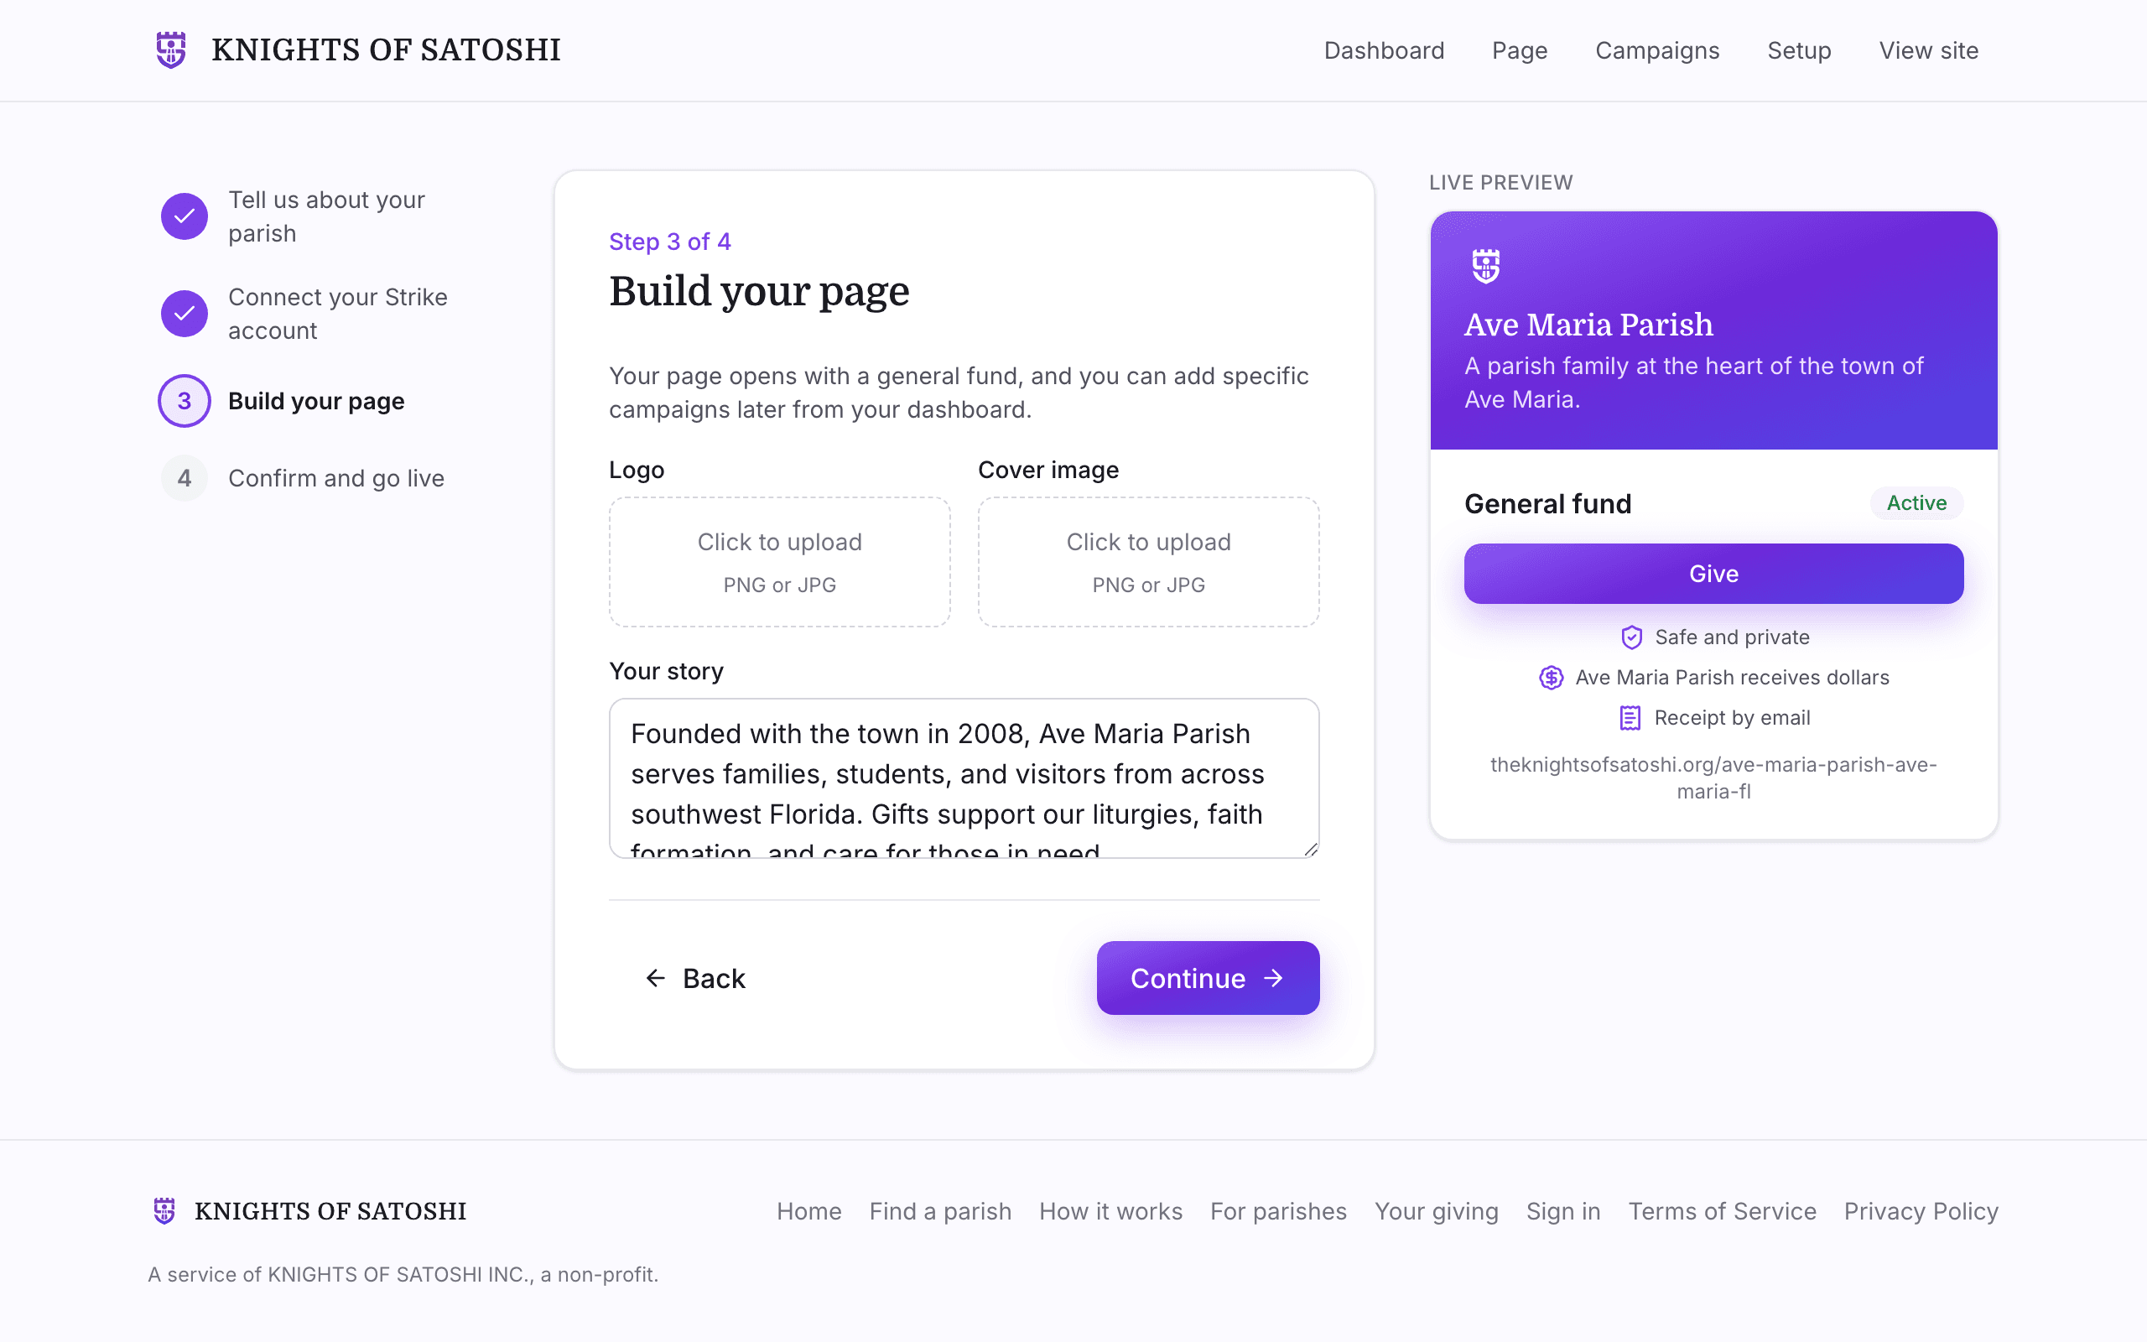Viewport: 2147px width, 1342px height.
Task: Click into the Your story text area
Action: pos(964,778)
